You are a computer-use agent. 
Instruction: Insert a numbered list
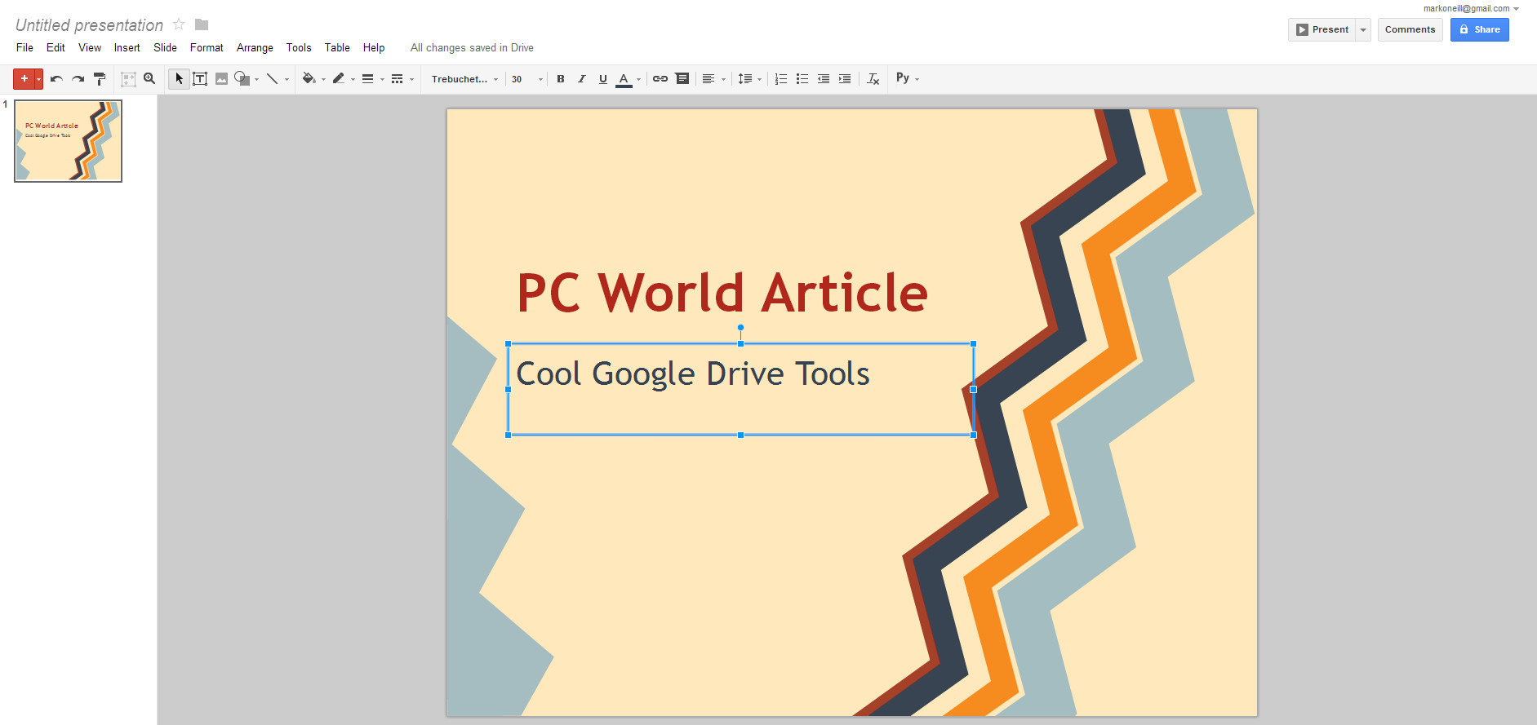click(780, 79)
